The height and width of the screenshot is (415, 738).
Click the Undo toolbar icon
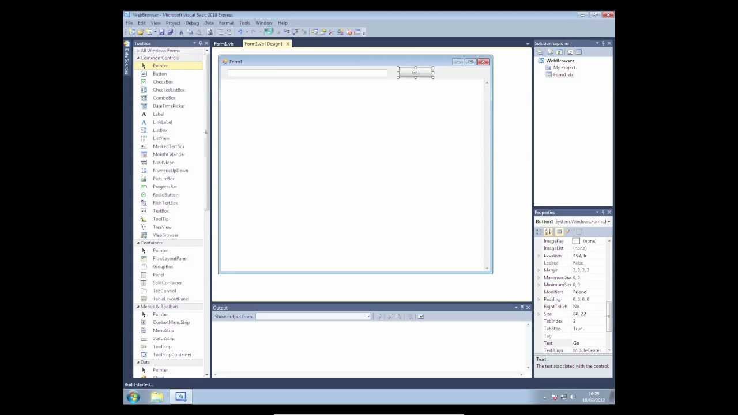pyautogui.click(x=240, y=32)
